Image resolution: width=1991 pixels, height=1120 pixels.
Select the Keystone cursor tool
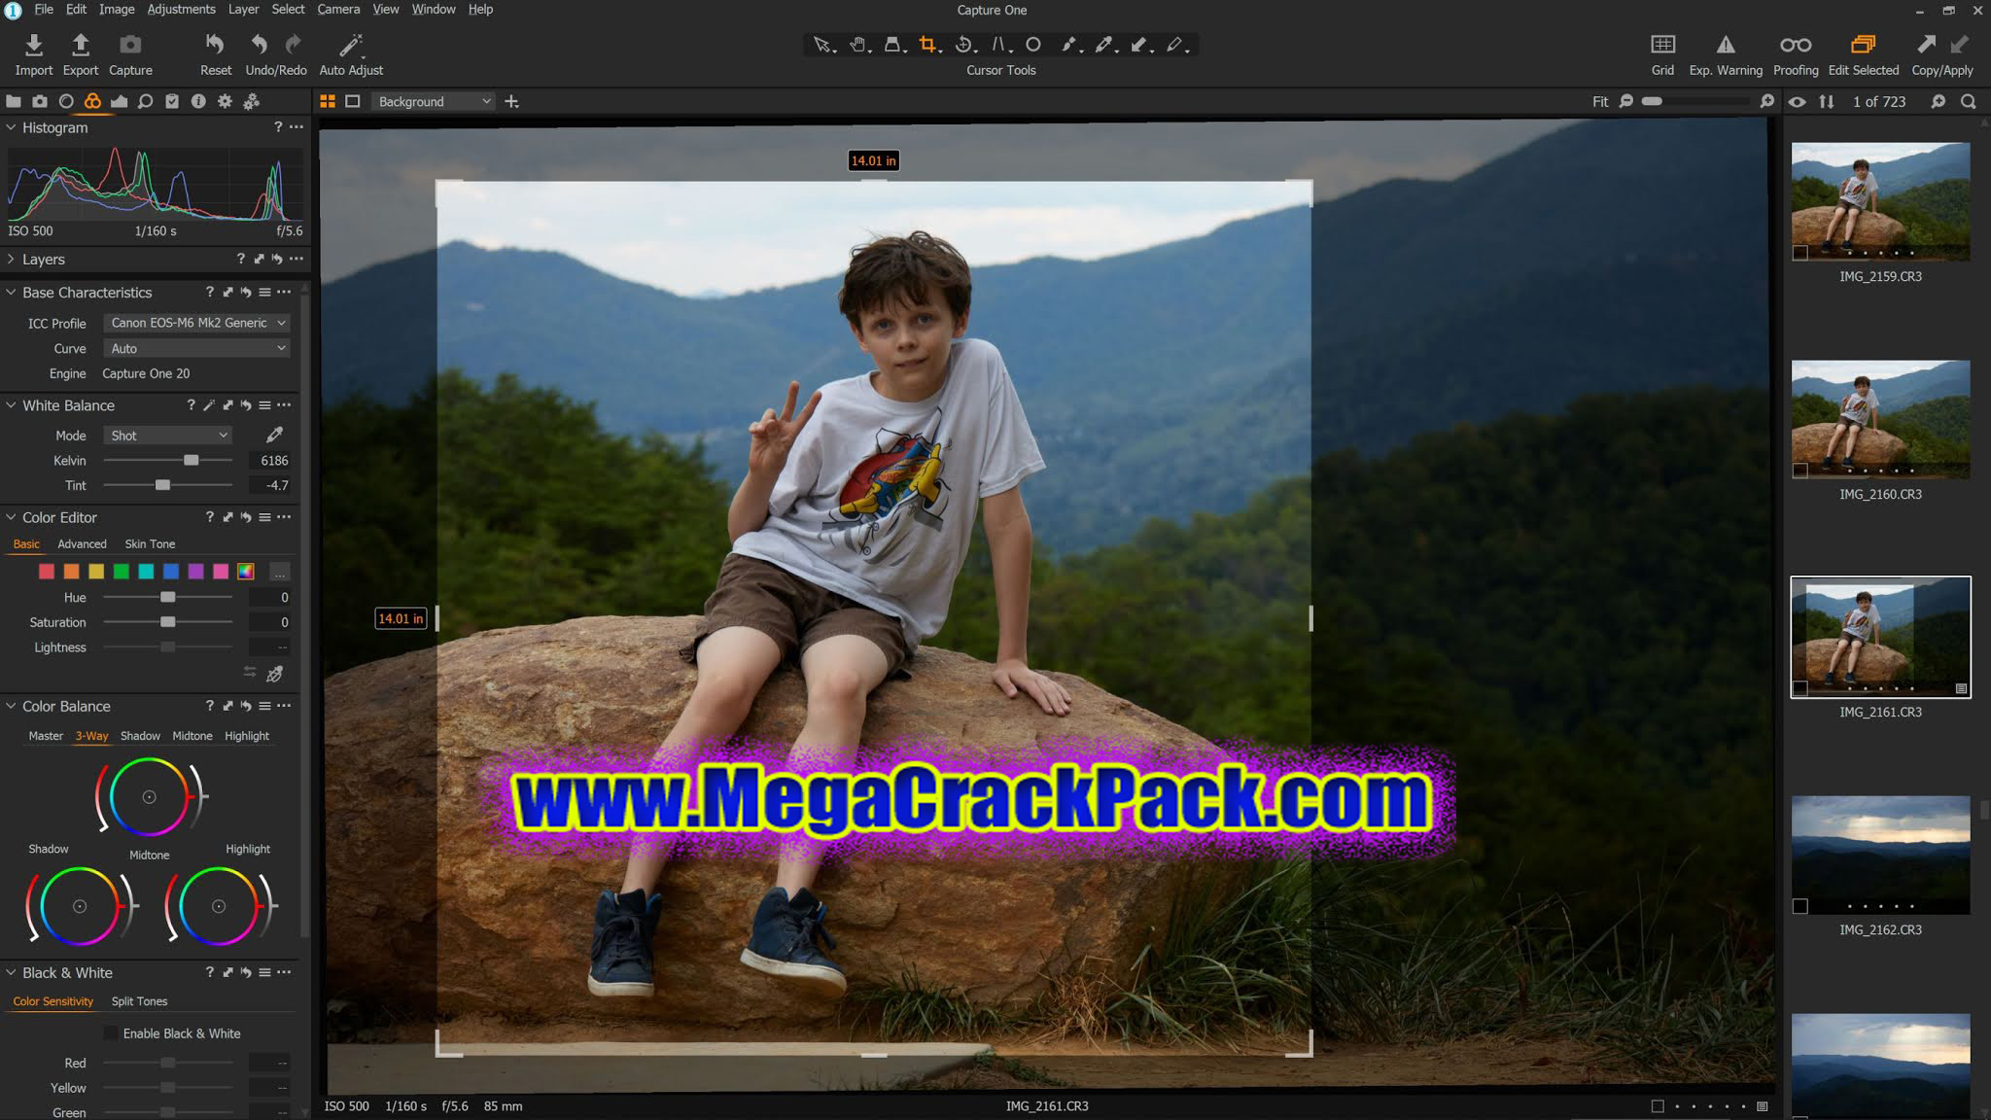point(999,45)
